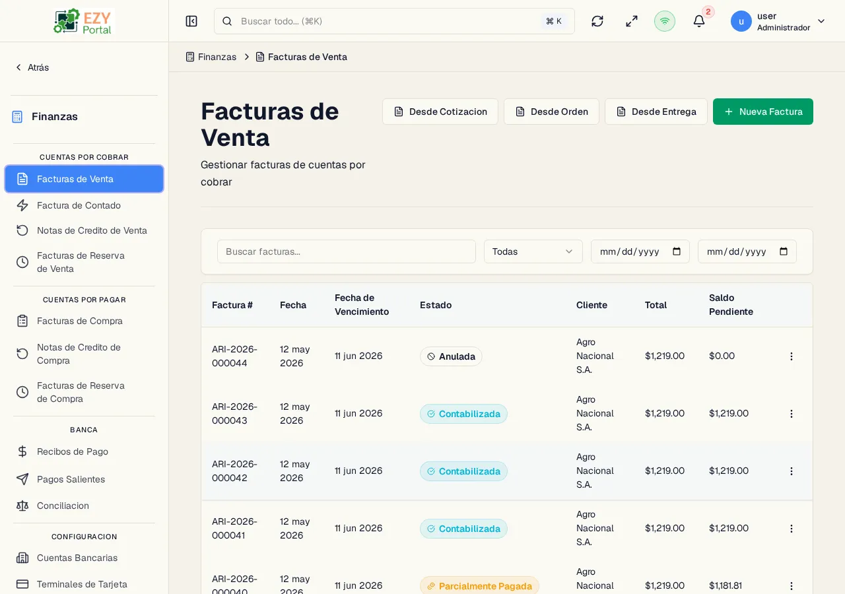Click the refresh icon in top bar
This screenshot has height=594, width=845.
[597, 21]
